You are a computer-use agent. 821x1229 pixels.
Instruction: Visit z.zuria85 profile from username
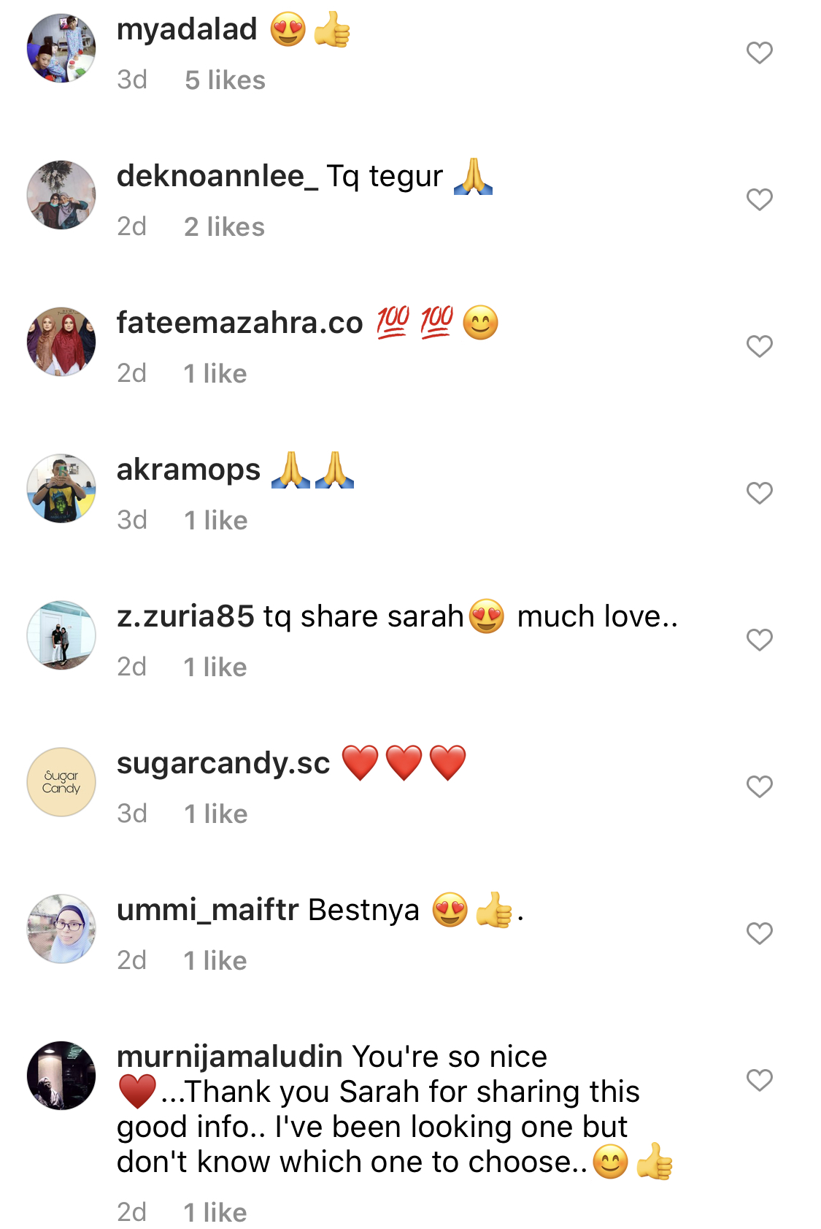[x=185, y=616]
